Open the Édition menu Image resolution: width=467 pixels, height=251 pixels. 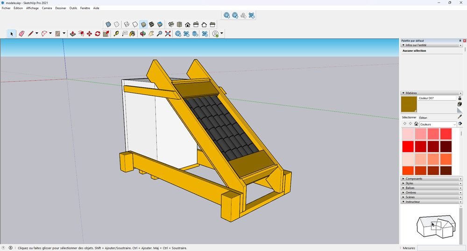pyautogui.click(x=18, y=8)
